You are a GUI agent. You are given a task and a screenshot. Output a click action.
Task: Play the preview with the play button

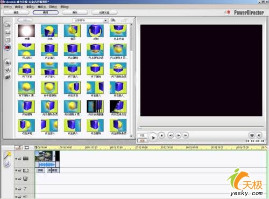[153, 138]
